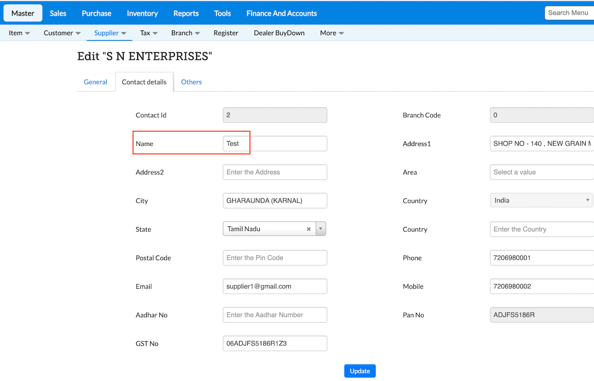
Task: Open the More menu
Action: pyautogui.click(x=332, y=33)
